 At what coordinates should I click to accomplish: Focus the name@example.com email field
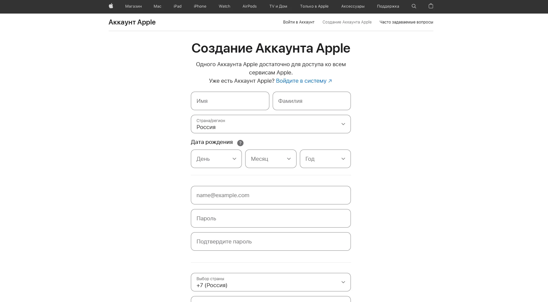point(271,195)
